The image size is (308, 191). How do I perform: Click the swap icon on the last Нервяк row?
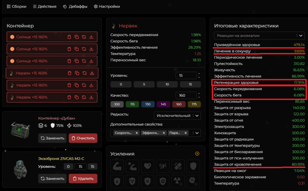click(84, 97)
